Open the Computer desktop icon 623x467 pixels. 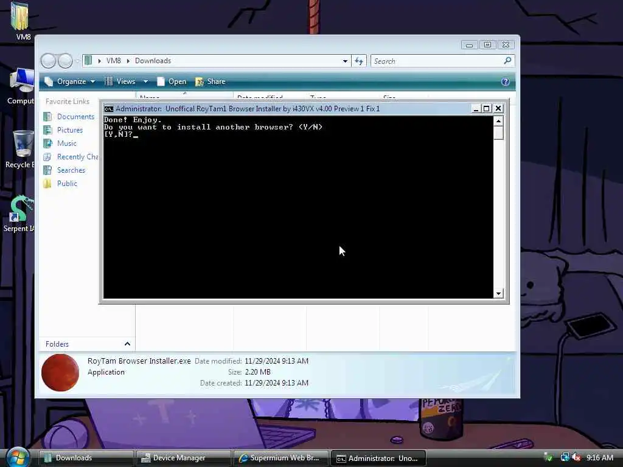coord(22,80)
